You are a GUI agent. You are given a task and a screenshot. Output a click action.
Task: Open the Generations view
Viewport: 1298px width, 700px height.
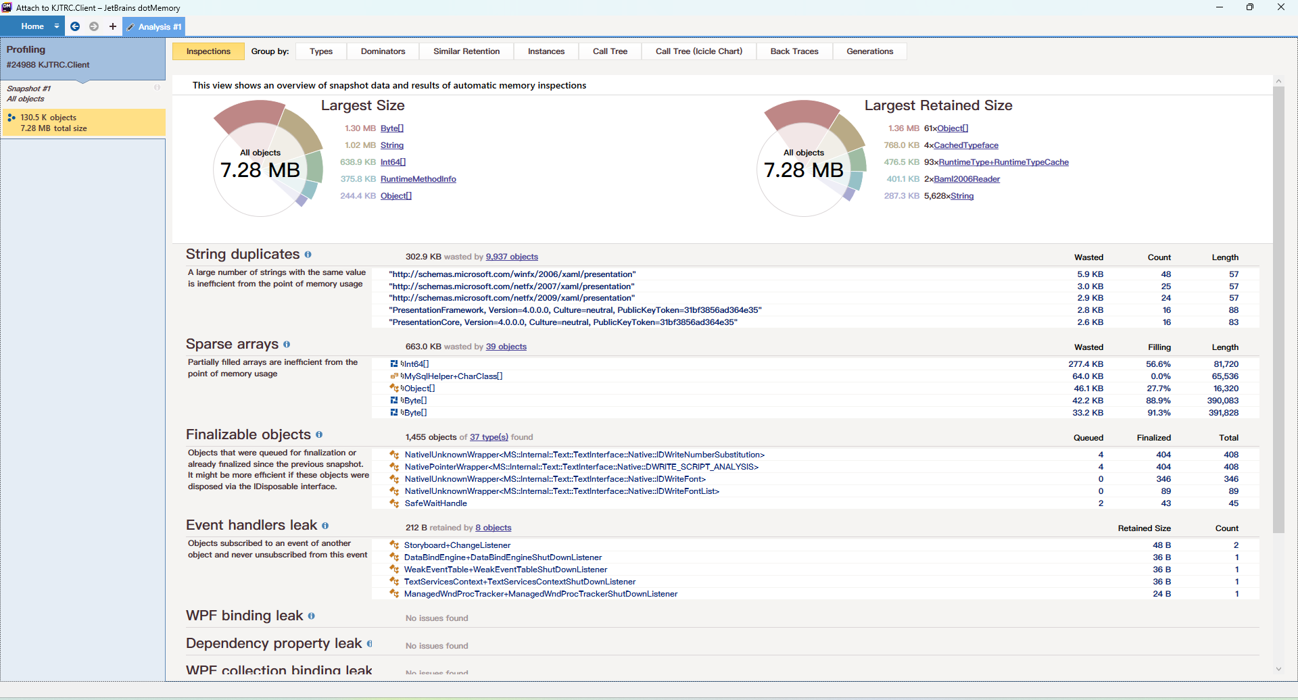tap(870, 51)
